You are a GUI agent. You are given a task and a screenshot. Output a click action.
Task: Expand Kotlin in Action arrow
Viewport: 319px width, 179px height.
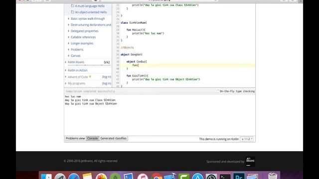click(x=66, y=70)
